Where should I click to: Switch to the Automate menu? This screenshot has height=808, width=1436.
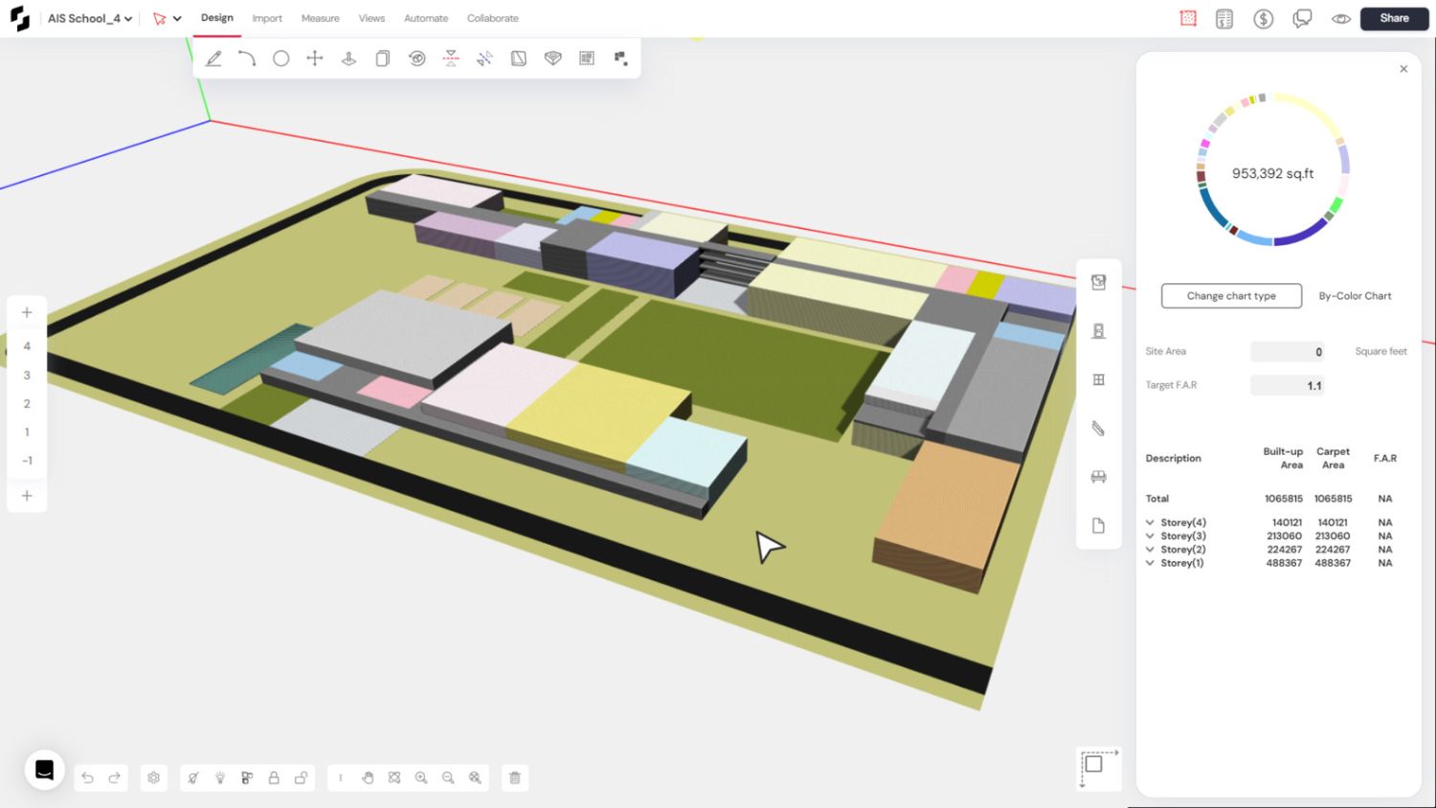click(426, 18)
